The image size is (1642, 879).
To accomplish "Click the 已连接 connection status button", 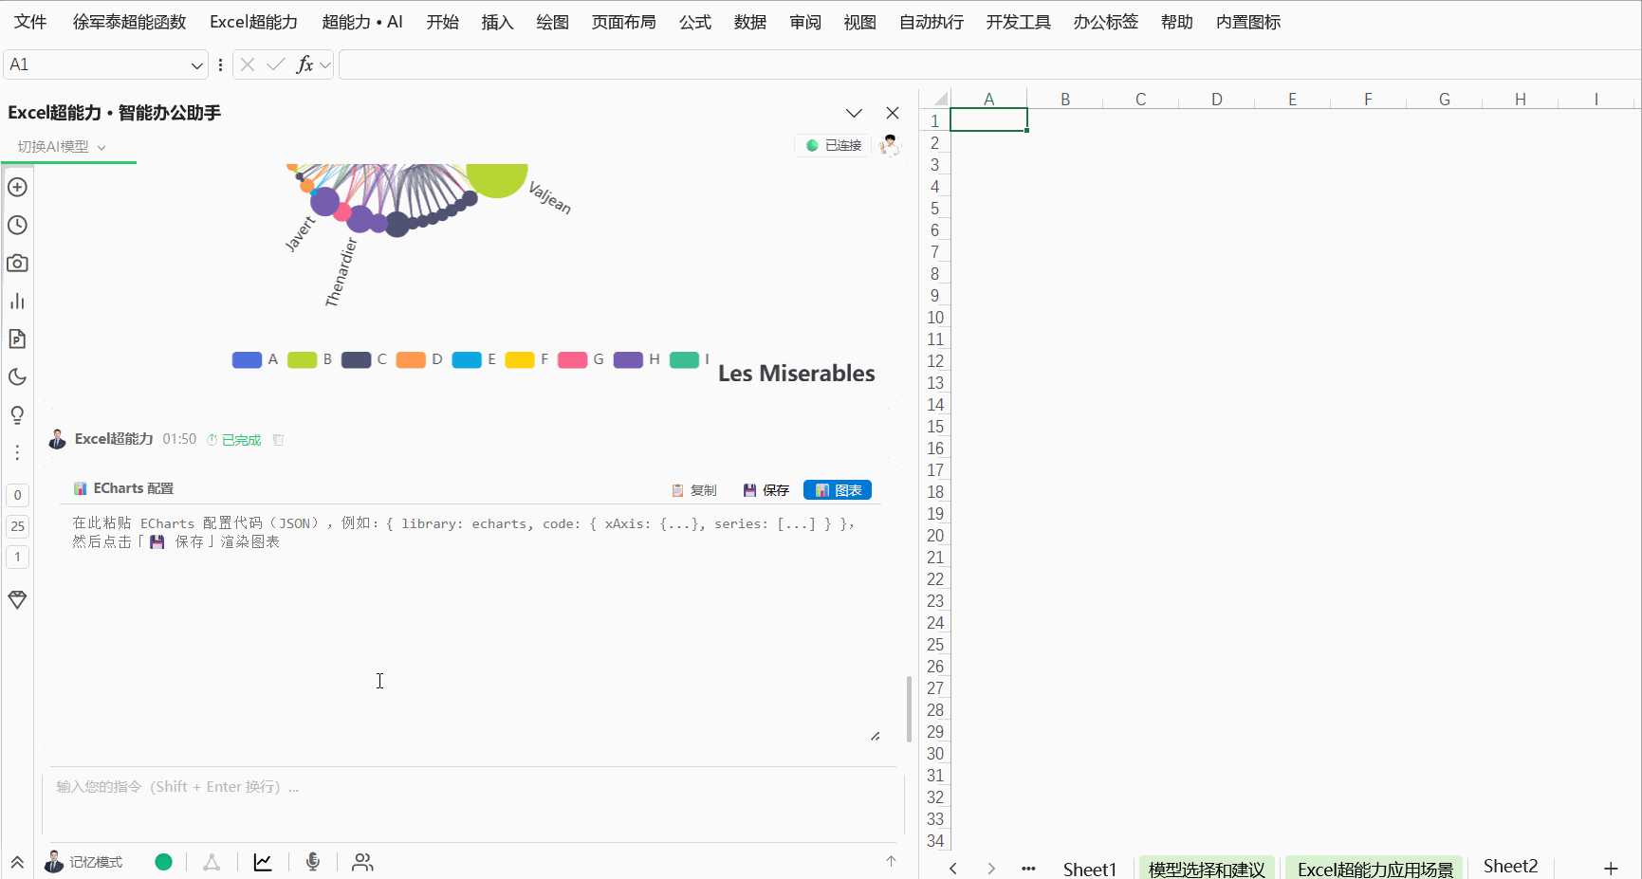I will coord(833,145).
